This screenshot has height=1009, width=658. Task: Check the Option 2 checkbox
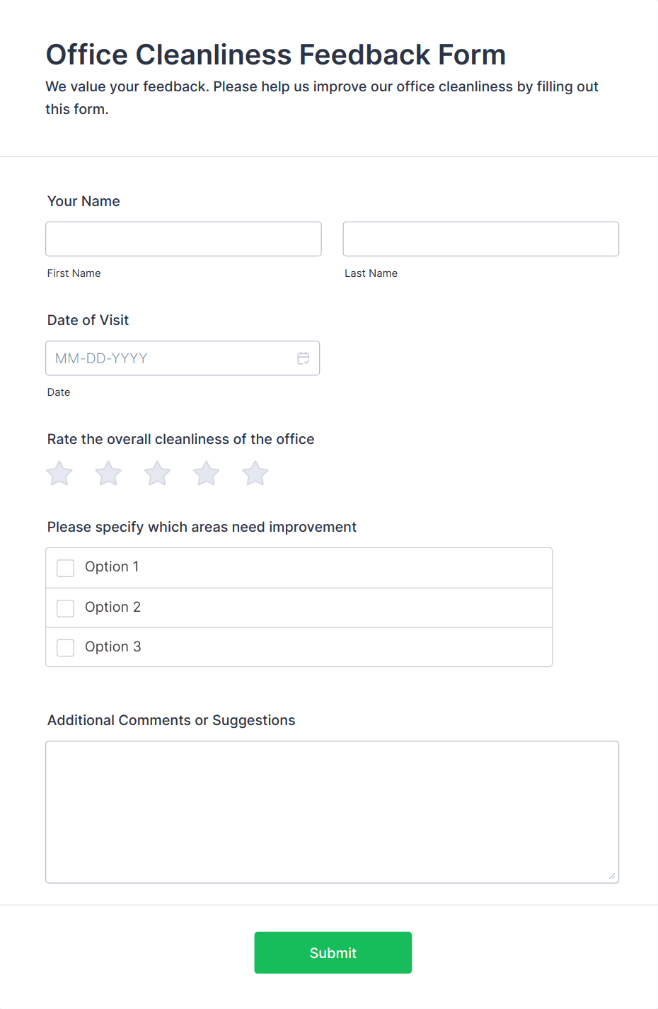[x=65, y=608]
